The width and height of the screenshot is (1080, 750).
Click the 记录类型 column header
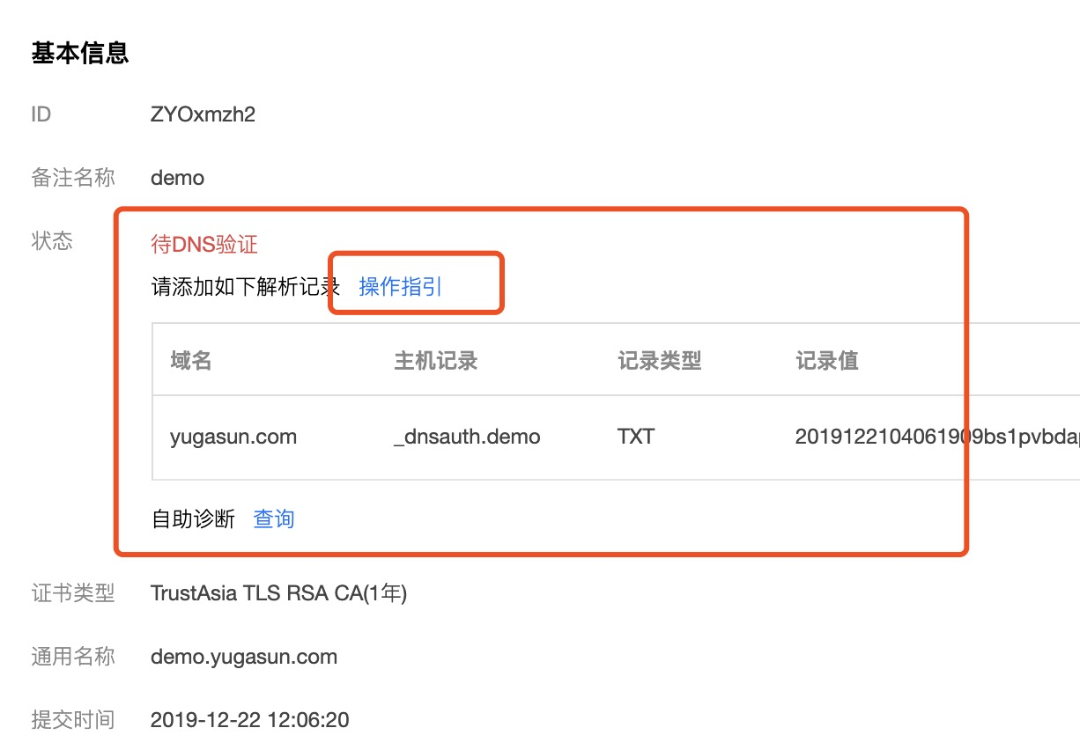659,361
